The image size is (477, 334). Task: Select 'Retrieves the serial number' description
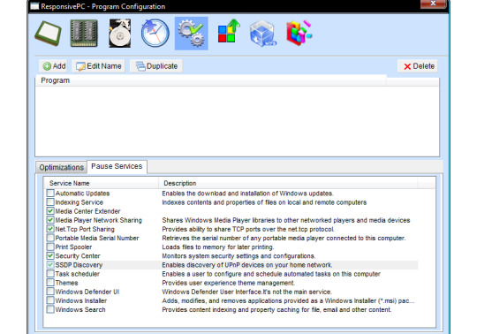[284, 239]
